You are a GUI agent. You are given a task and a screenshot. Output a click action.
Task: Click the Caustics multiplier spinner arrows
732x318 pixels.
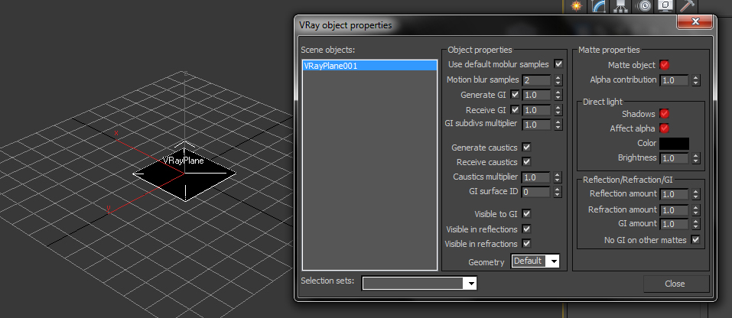tap(558, 177)
